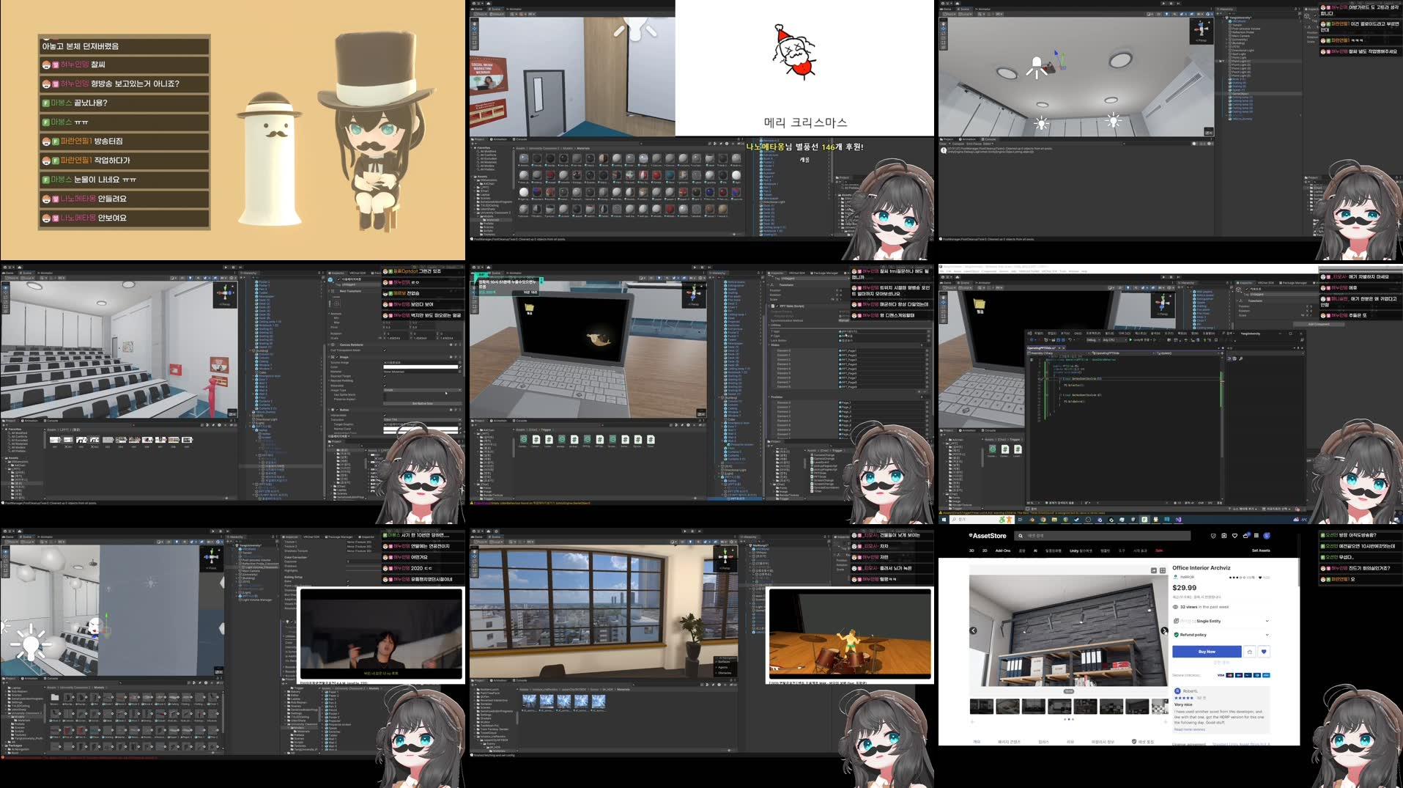Open the Image component's color swatch in the Inspector

(421, 367)
